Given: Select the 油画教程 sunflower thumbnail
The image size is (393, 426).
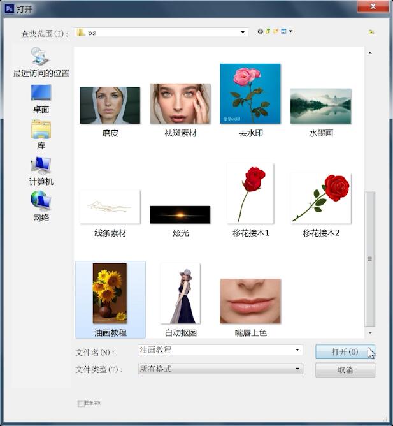Looking at the screenshot, I should pos(110,293).
